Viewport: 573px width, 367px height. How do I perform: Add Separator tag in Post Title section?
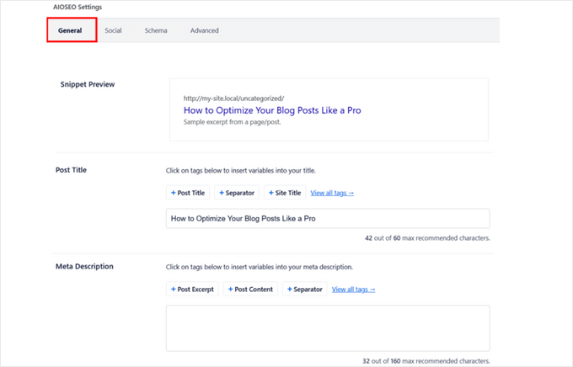(236, 193)
